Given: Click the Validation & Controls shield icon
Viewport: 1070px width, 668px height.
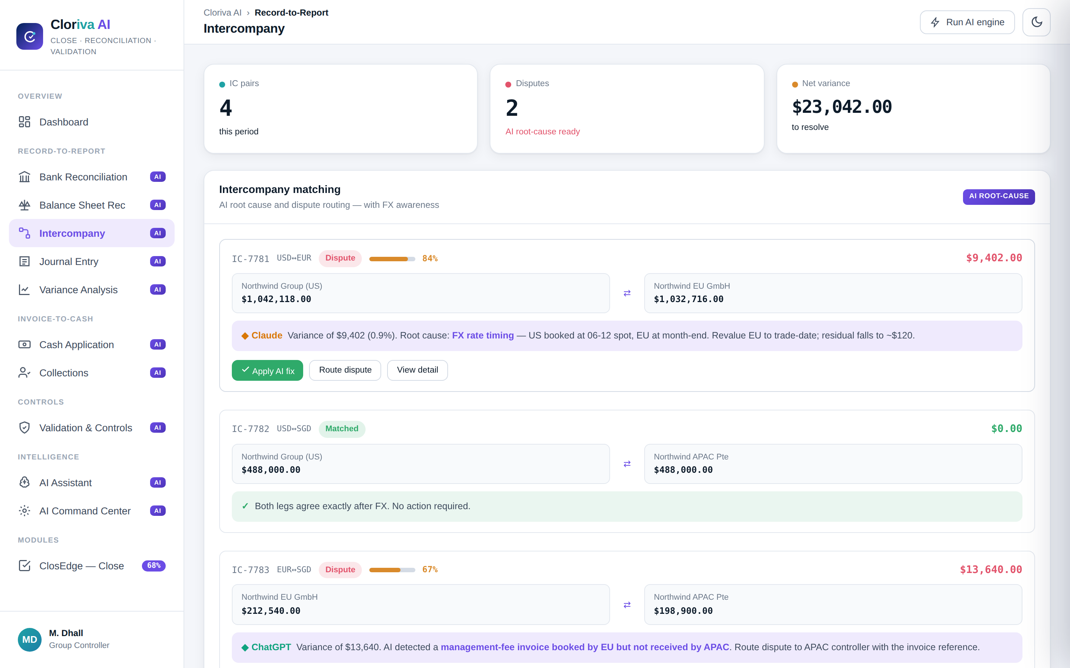Looking at the screenshot, I should (24, 428).
